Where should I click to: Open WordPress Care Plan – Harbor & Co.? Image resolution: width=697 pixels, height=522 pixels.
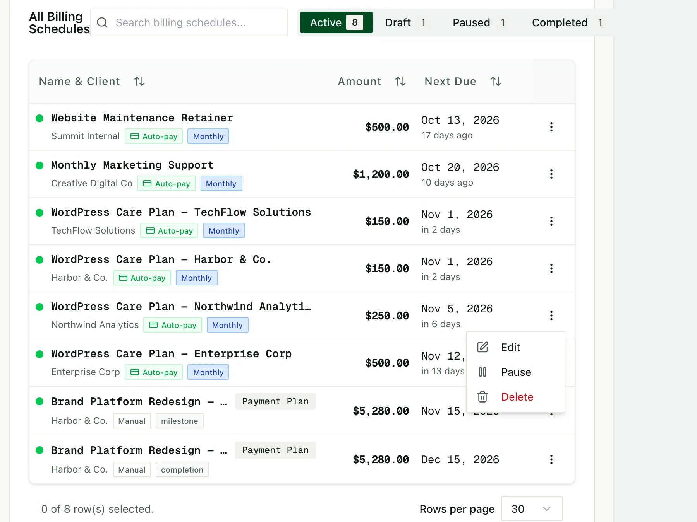[x=161, y=259]
